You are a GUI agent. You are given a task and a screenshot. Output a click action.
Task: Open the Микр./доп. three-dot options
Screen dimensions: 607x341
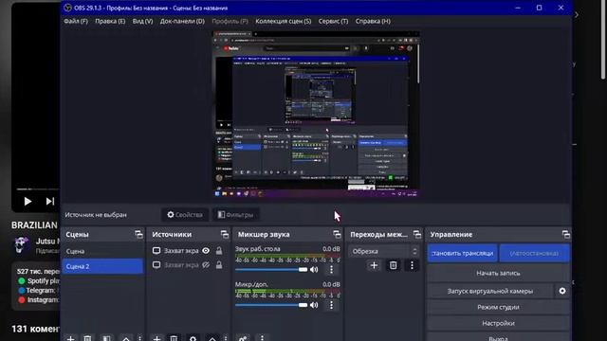tap(331, 305)
